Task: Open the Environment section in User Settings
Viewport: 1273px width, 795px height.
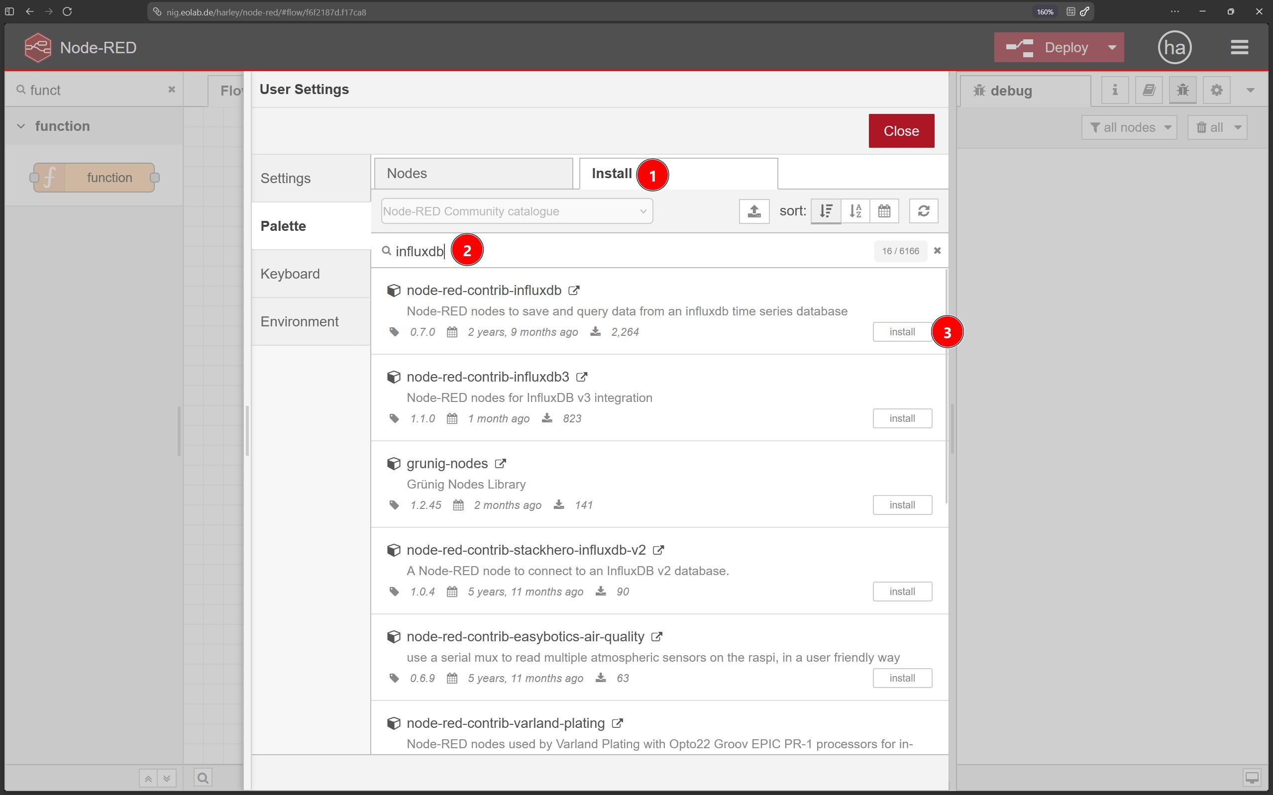Action: pos(311,322)
